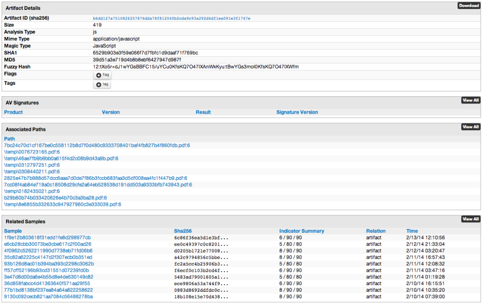483x304 pixels.
Task: Click the Download button in Artifact Details
Action: tap(468, 6)
